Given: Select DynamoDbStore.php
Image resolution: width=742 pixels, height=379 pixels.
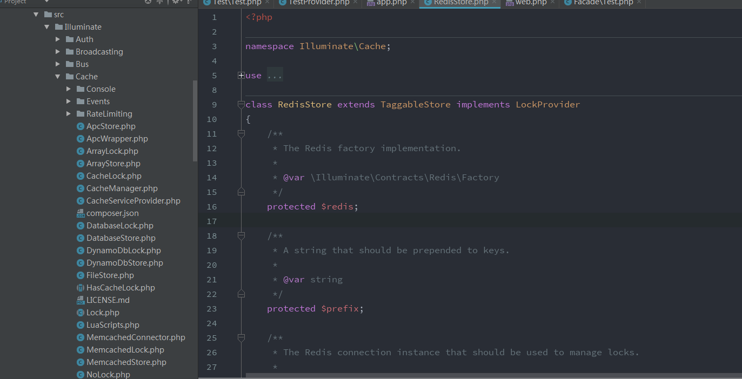Looking at the screenshot, I should coord(125,263).
